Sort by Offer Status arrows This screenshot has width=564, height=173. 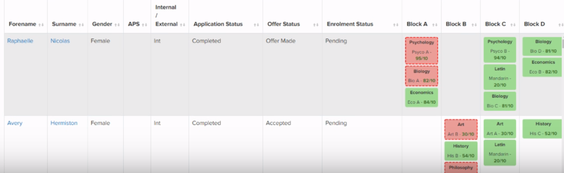point(316,25)
